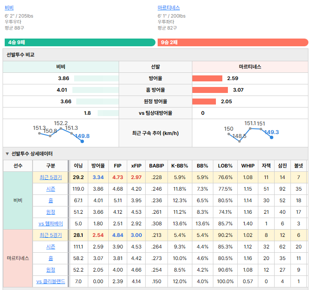The image size is (311, 290).
Task: Click the 선수 column header
Action: coord(18,166)
